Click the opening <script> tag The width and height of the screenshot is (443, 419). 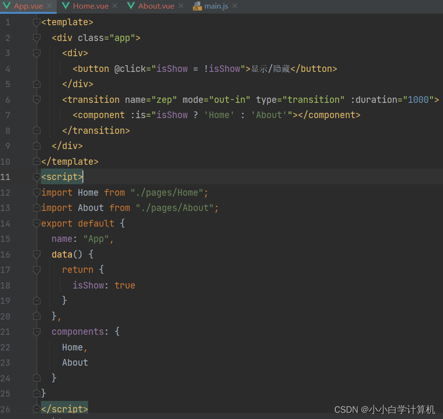tap(62, 177)
